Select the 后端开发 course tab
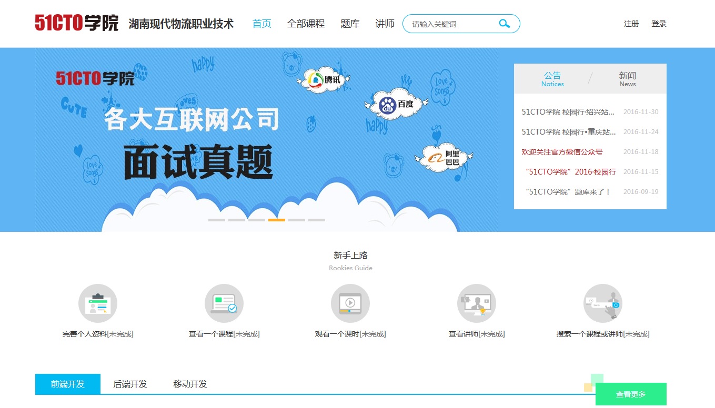715x408 pixels. point(130,384)
